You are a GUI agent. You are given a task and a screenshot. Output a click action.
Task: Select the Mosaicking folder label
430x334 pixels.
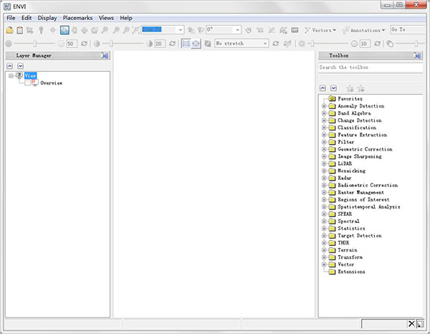(x=352, y=171)
